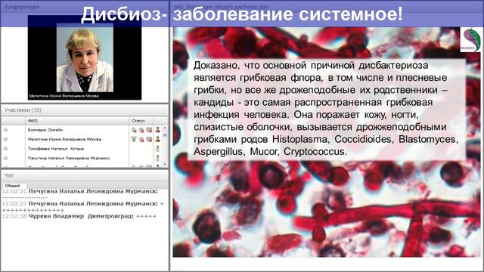Click the Чат panel header

[85, 175]
